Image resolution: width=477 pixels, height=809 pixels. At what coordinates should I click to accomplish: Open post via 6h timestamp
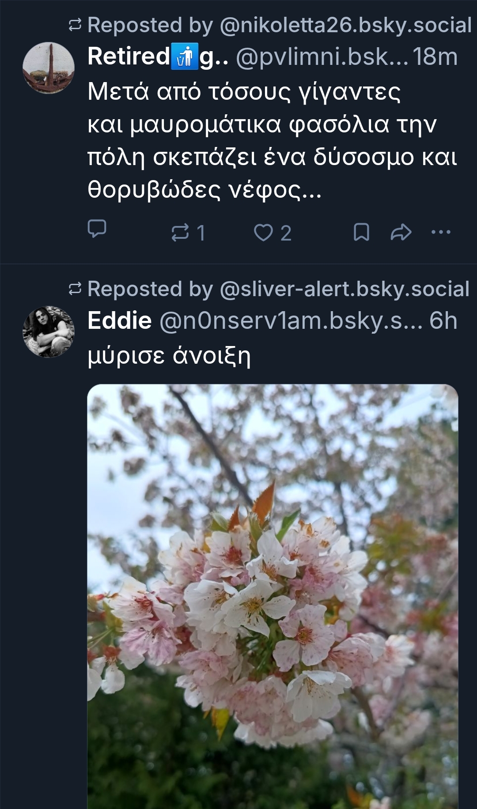coord(443,321)
